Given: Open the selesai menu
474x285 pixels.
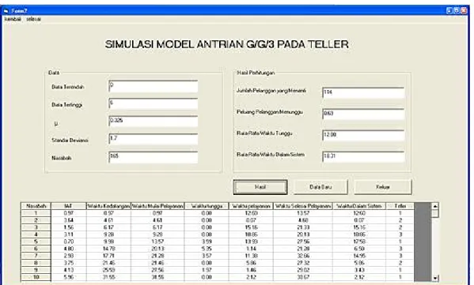Looking at the screenshot, I should [33, 19].
